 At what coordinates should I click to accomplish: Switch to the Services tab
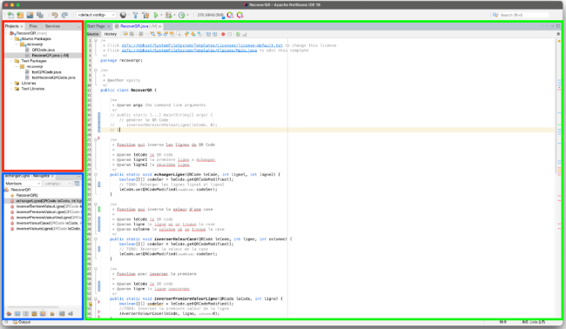coord(53,26)
